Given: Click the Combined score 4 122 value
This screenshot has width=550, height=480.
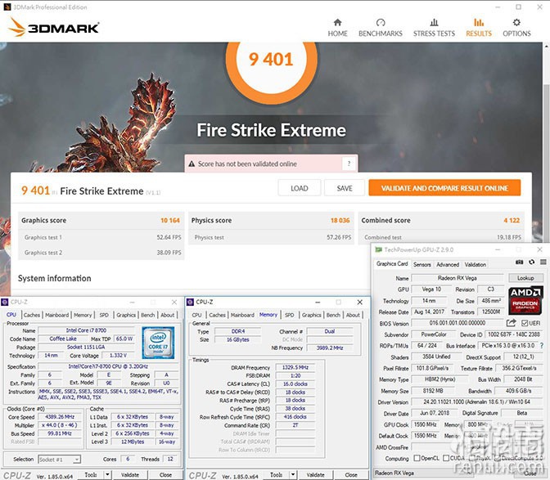Looking at the screenshot, I should coord(512,221).
